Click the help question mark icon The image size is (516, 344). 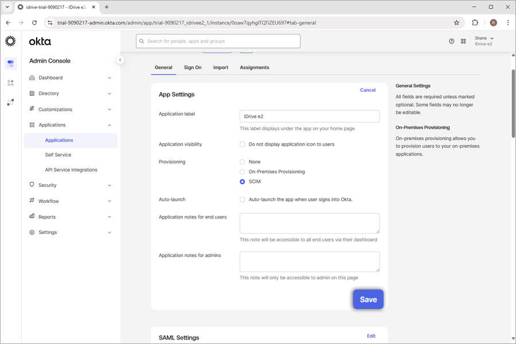[451, 41]
